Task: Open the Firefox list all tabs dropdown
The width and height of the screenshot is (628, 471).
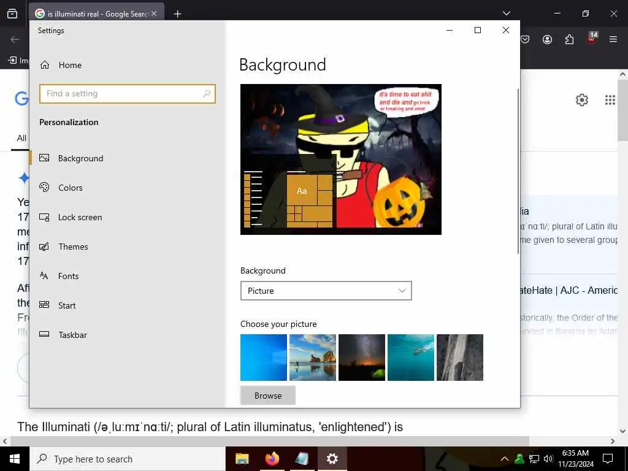Action: [x=506, y=13]
